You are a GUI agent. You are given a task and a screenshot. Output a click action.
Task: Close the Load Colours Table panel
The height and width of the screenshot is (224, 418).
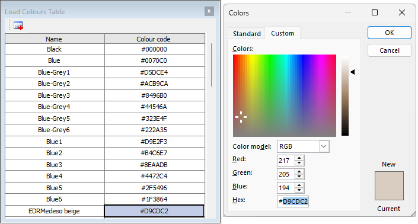(209, 11)
